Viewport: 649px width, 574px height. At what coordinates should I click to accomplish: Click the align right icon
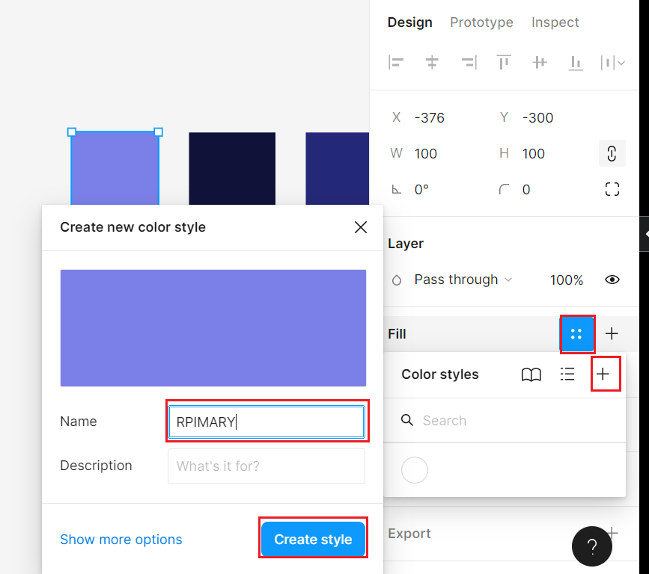click(x=469, y=63)
